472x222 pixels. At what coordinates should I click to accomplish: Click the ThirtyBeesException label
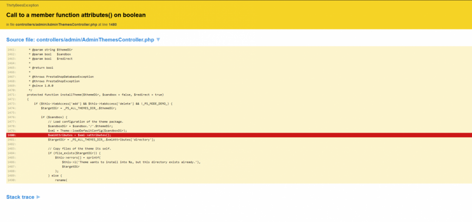point(22,5)
